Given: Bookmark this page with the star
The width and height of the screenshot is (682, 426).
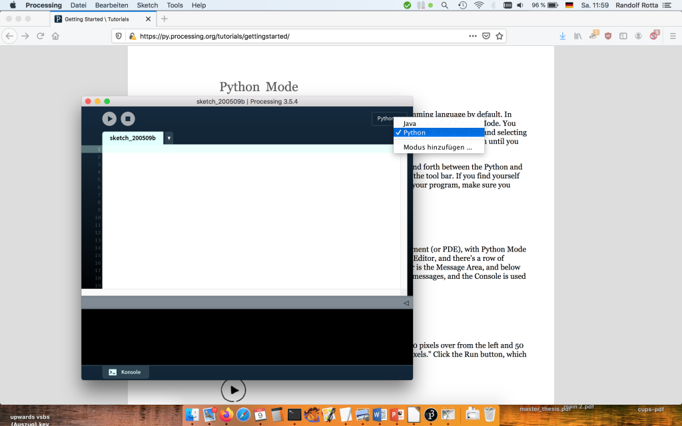Looking at the screenshot, I should click(500, 36).
